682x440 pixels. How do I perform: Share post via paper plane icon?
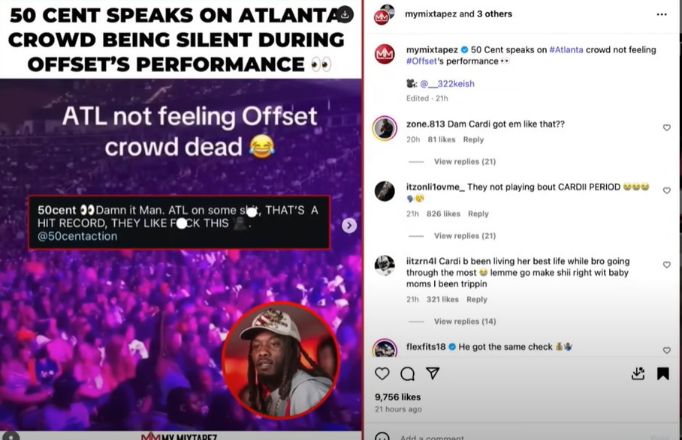[x=433, y=373]
